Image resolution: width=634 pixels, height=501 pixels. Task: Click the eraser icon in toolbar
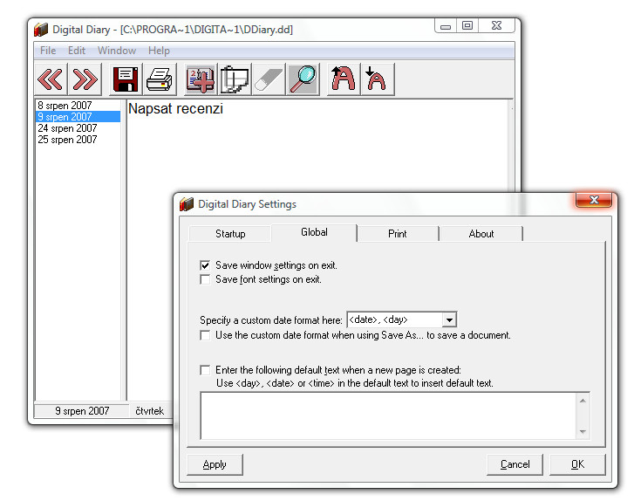click(x=269, y=79)
